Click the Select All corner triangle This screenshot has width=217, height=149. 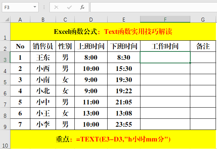pyautogui.click(x=7, y=19)
